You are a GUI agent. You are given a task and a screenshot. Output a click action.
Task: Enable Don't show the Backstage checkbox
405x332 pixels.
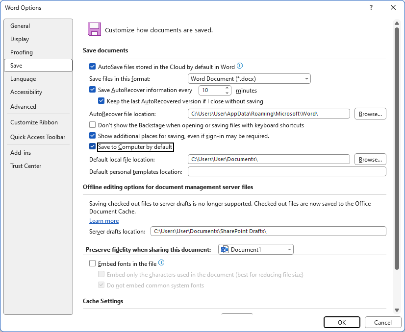(x=93, y=125)
